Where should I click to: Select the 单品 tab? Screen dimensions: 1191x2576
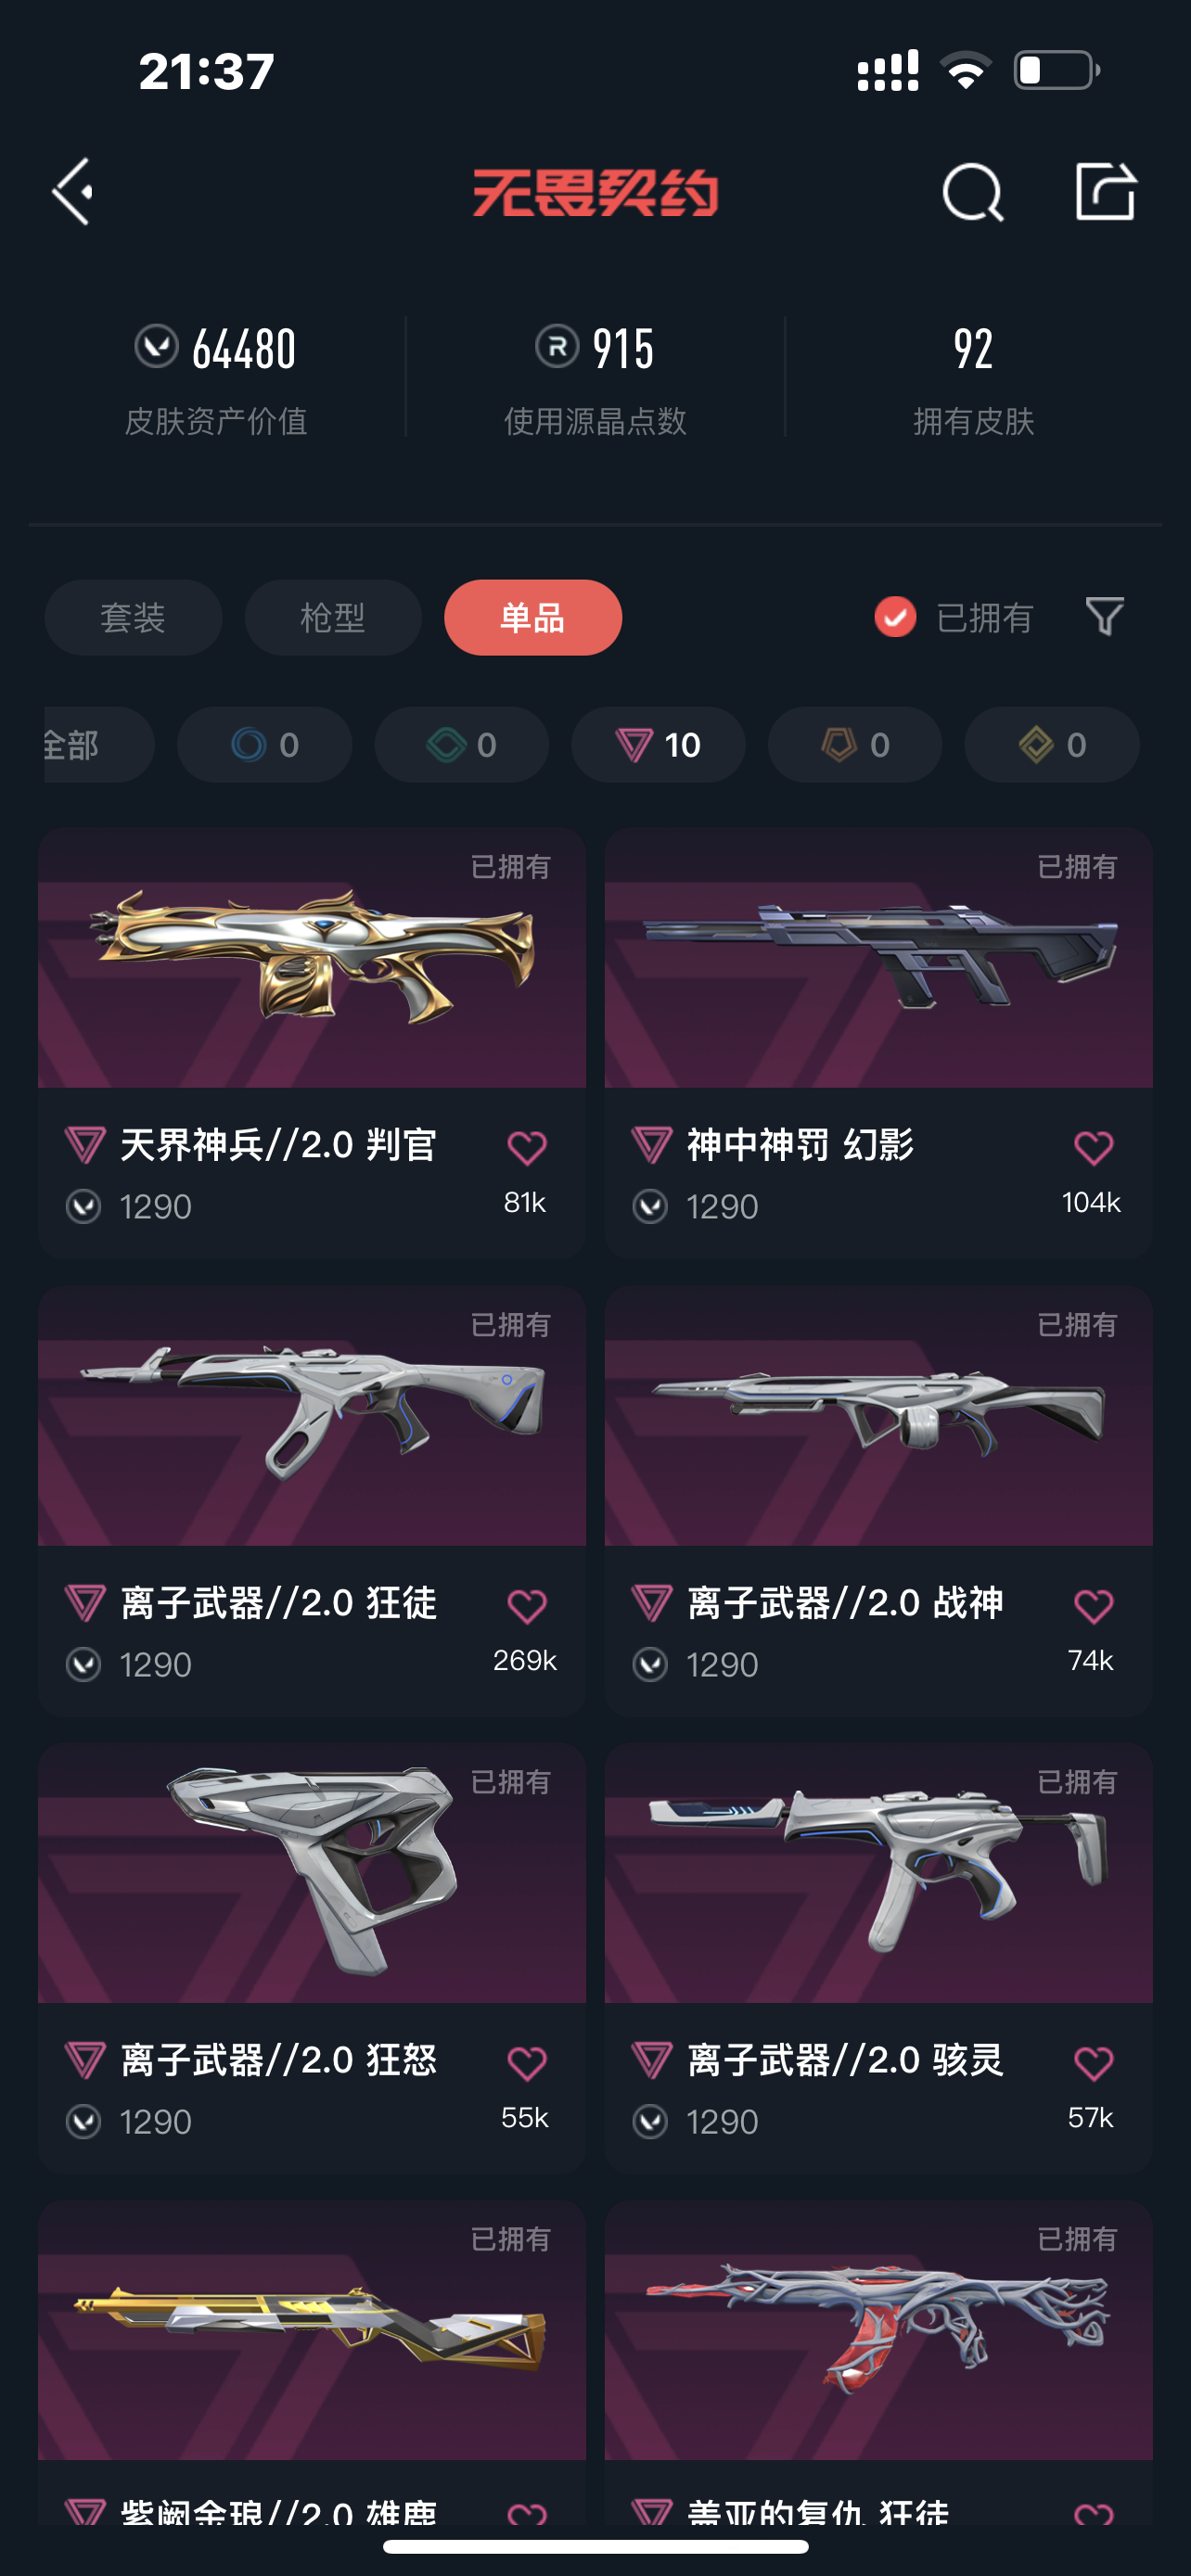pos(533,618)
